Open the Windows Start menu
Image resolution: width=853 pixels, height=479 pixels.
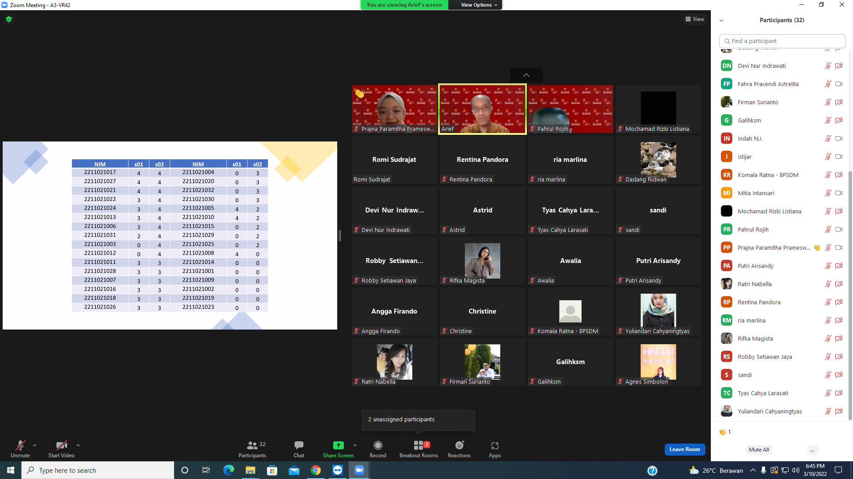11,470
